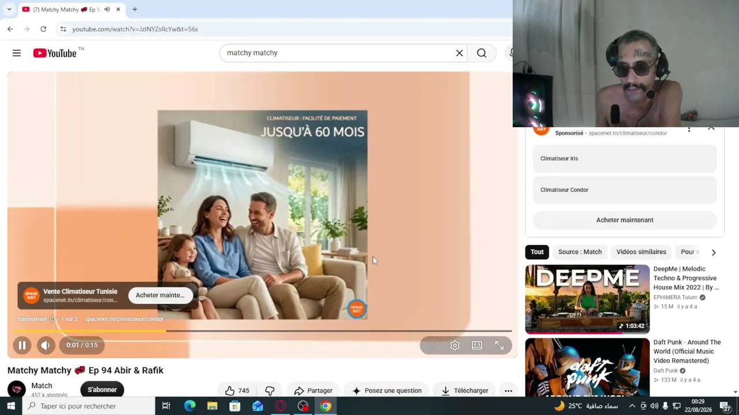Select the Climatiseur Condor option
The image size is (739, 415).
click(625, 190)
